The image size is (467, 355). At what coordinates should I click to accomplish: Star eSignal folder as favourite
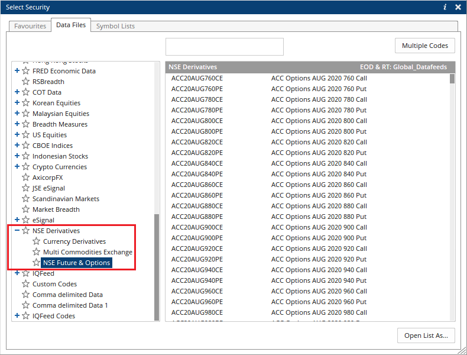coord(26,220)
